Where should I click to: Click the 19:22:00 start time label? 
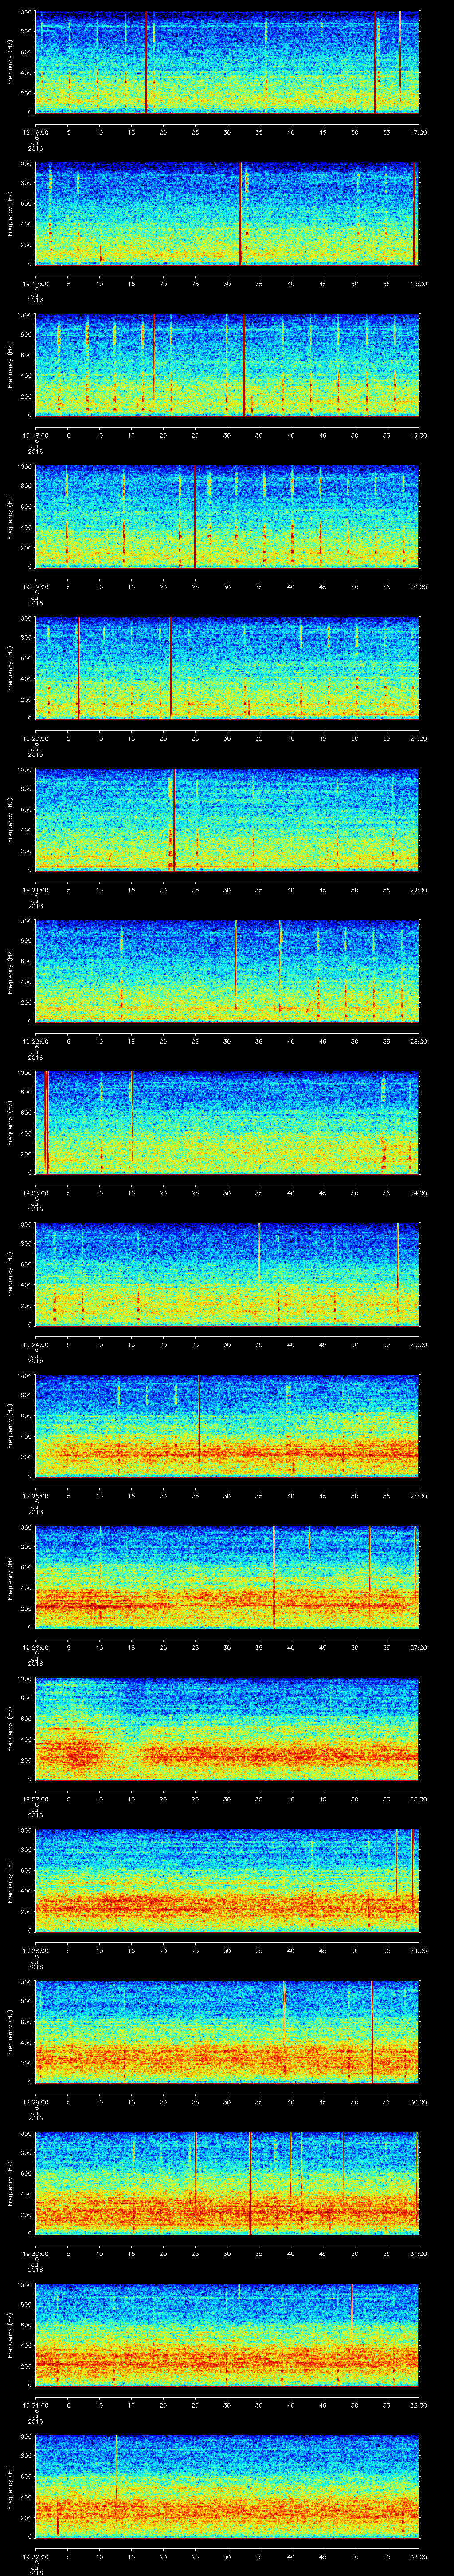[35, 1041]
